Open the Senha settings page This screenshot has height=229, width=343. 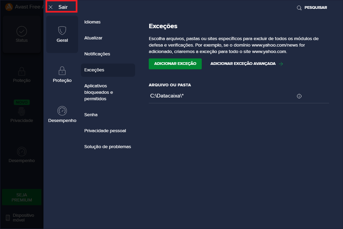tap(91, 115)
